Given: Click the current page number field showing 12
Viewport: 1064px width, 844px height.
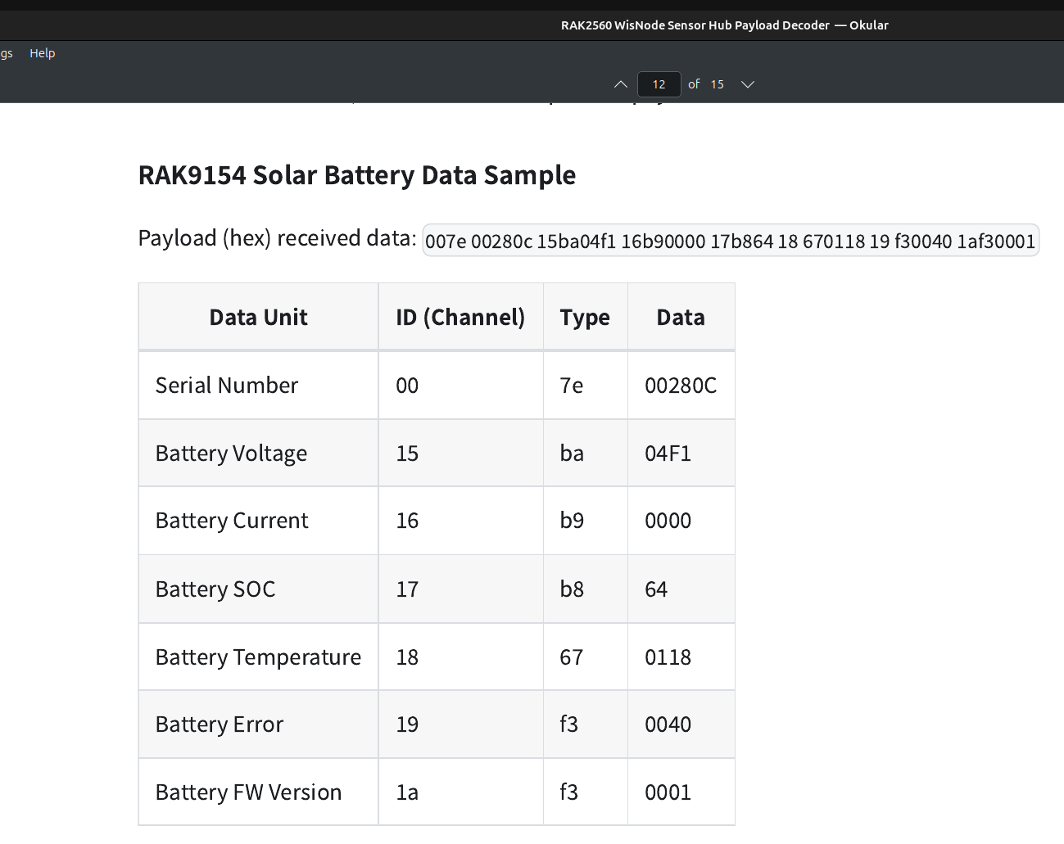Looking at the screenshot, I should point(659,84).
